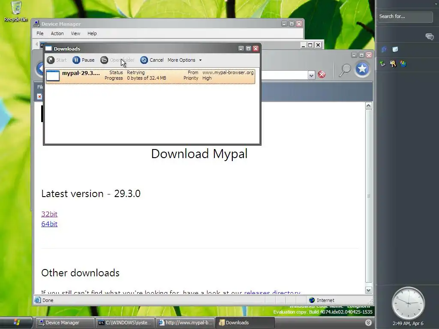Open the browser address bar dropdown

coord(311,75)
